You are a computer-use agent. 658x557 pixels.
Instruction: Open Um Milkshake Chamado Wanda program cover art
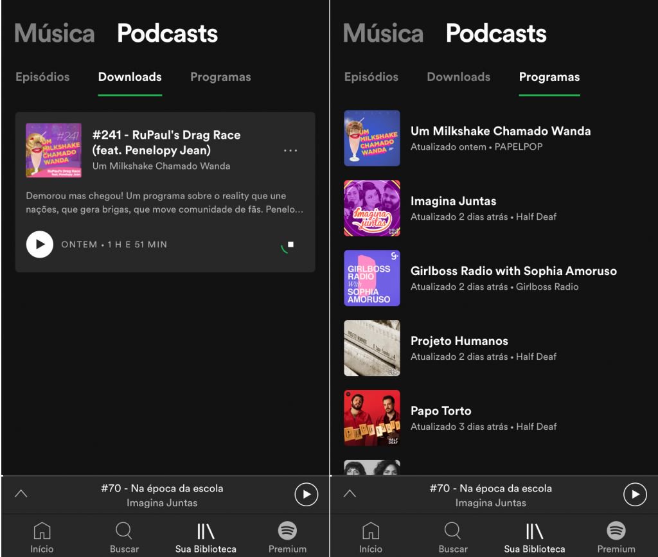(372, 138)
